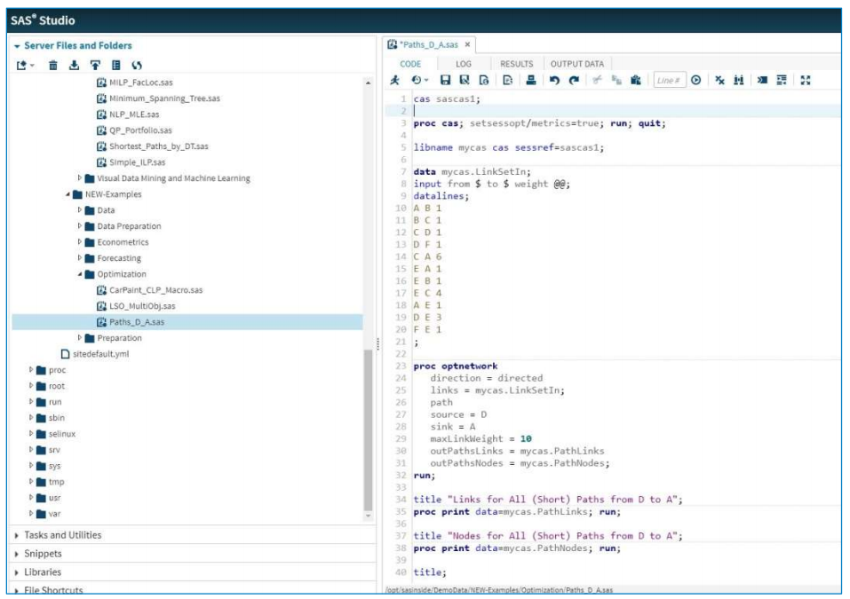The image size is (850, 599).
Task: Upload a file to the server folder
Action: pyautogui.click(x=95, y=65)
